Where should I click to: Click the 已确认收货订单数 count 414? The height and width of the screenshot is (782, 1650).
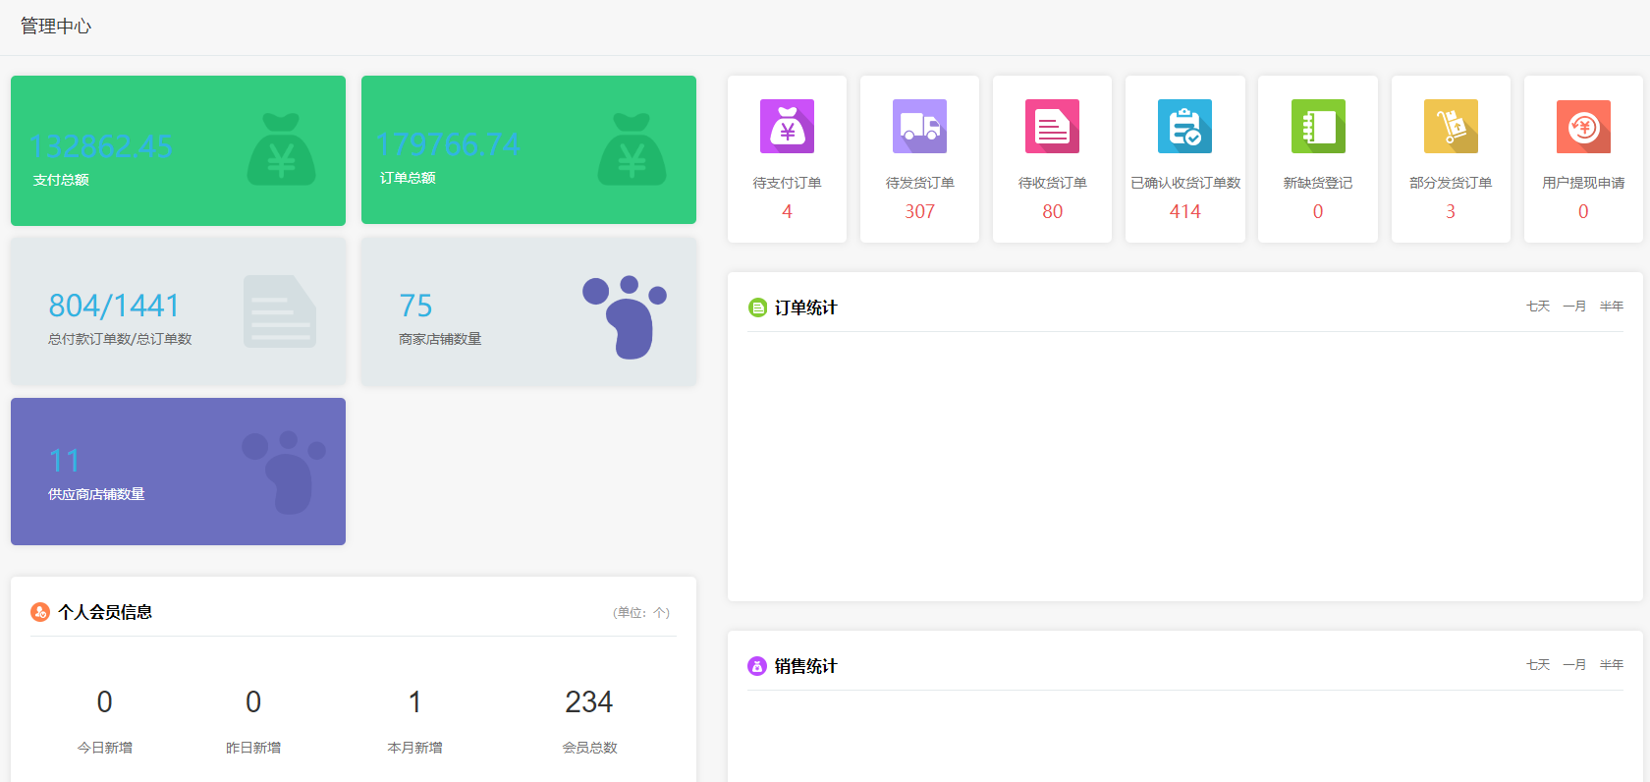tap(1184, 211)
